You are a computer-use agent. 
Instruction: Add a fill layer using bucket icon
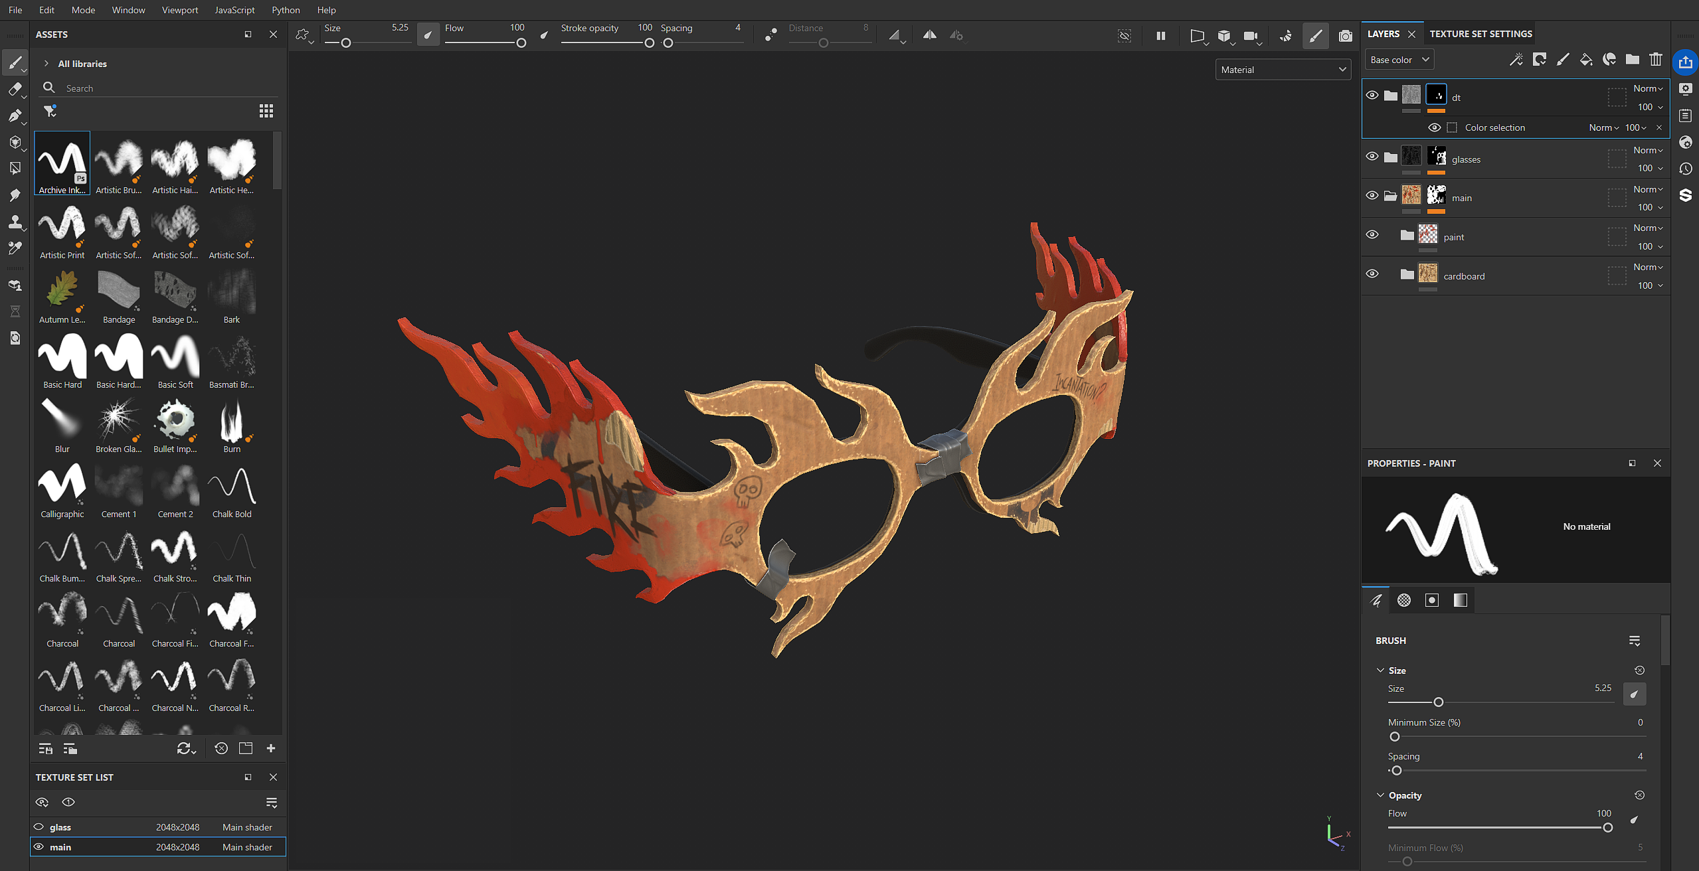(x=1585, y=60)
